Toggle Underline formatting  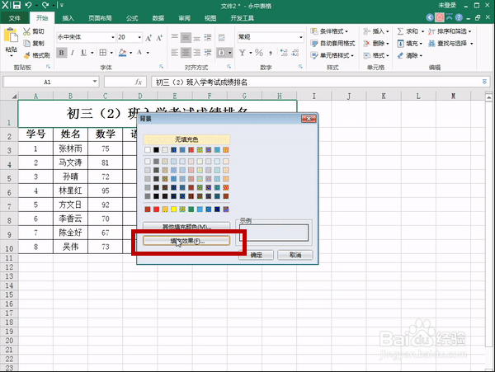point(83,53)
